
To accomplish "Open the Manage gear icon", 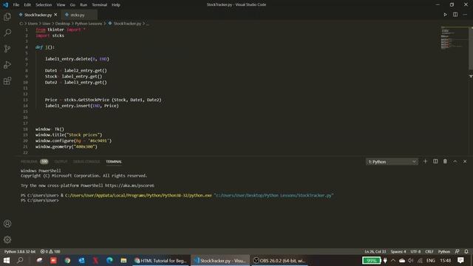I will (7, 239).
